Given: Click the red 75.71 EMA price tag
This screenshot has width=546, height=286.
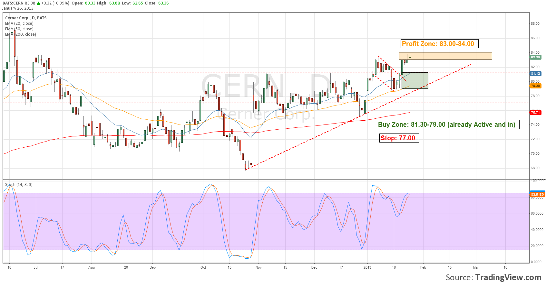Looking at the screenshot, I should pos(535,113).
